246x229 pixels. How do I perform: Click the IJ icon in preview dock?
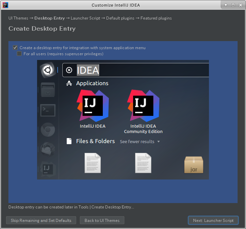[x=48, y=169]
